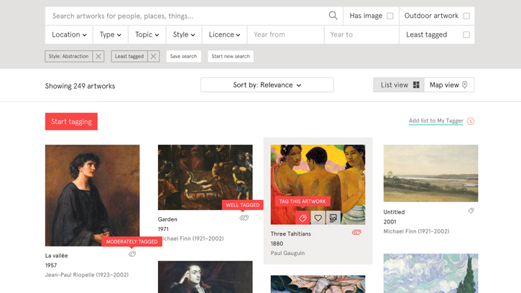Switch to List view
This screenshot has height=293, width=521.
399,85
